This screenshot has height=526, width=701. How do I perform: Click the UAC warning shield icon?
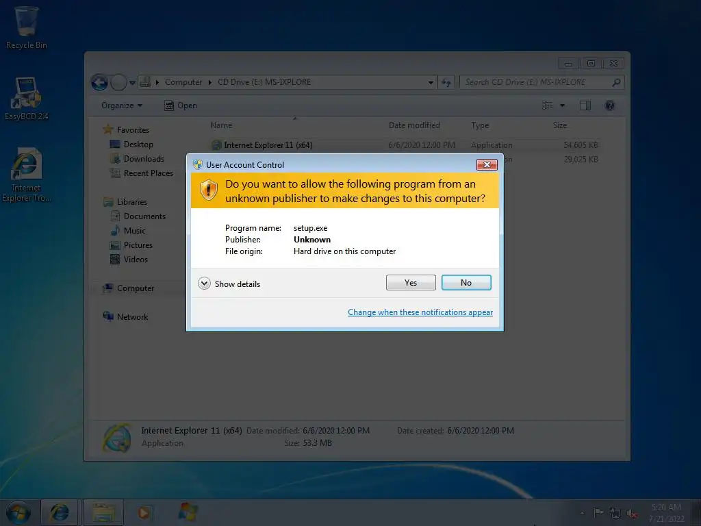pos(208,190)
